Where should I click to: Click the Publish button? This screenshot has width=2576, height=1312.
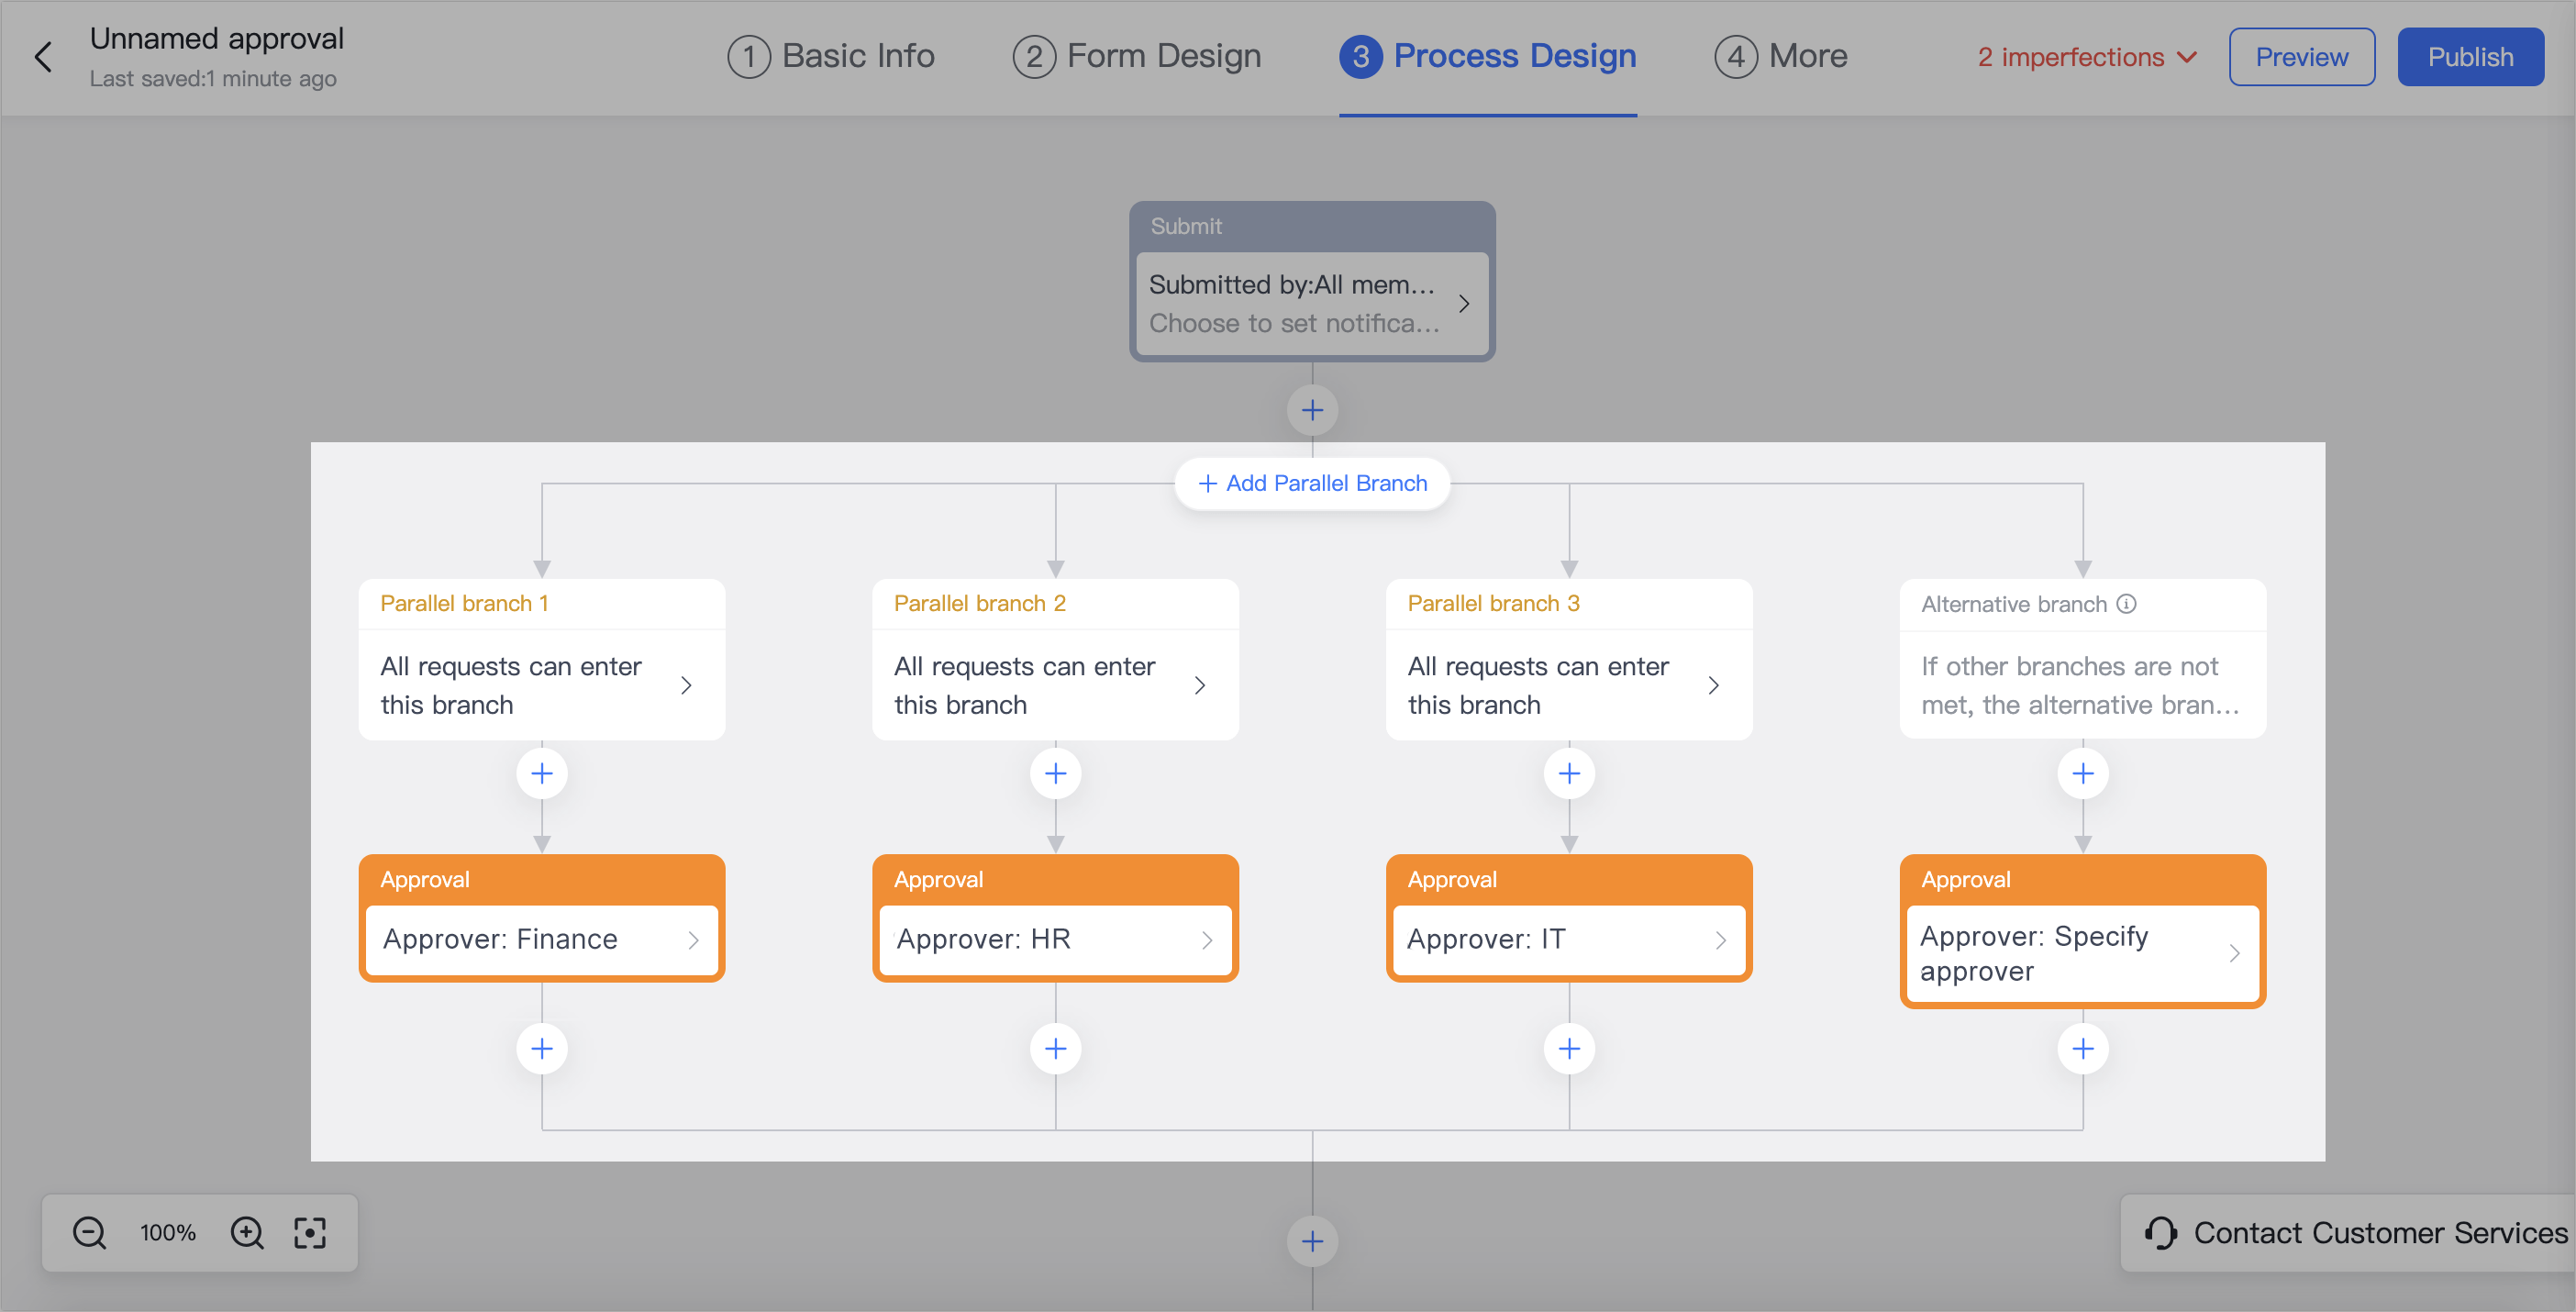point(2470,56)
